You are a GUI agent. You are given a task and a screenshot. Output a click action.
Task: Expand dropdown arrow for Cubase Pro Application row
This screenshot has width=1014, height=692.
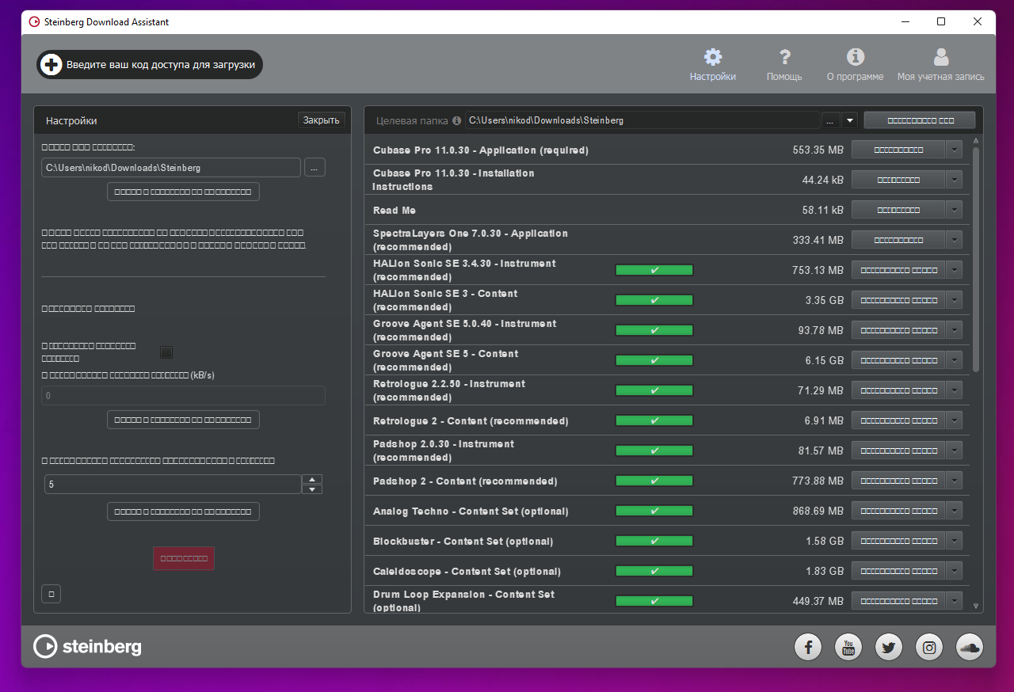pyautogui.click(x=954, y=150)
